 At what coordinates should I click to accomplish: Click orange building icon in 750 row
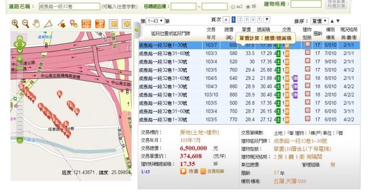pos(287,111)
